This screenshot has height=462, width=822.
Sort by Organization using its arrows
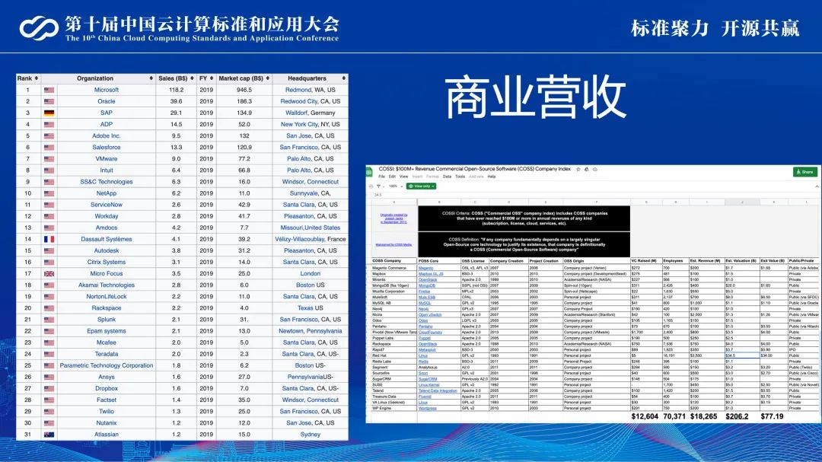(151, 78)
